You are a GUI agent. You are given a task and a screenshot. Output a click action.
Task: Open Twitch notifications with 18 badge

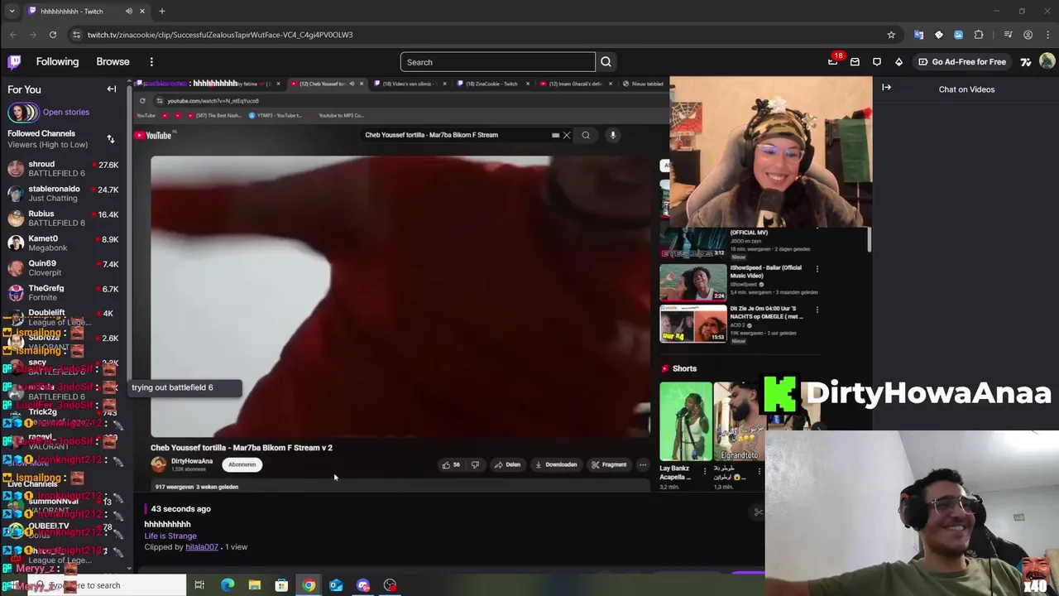[x=833, y=62]
